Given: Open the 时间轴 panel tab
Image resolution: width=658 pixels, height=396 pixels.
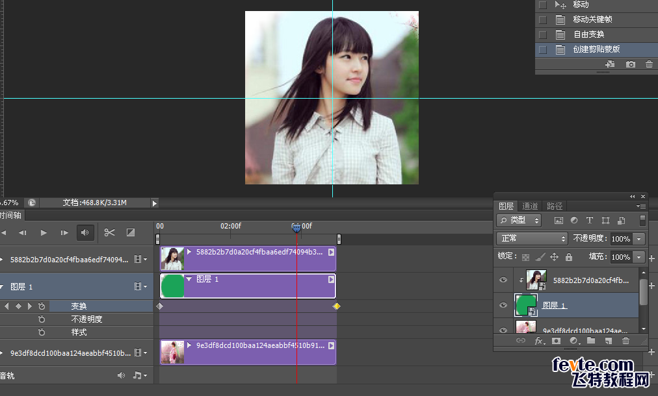Looking at the screenshot, I should [x=11, y=216].
